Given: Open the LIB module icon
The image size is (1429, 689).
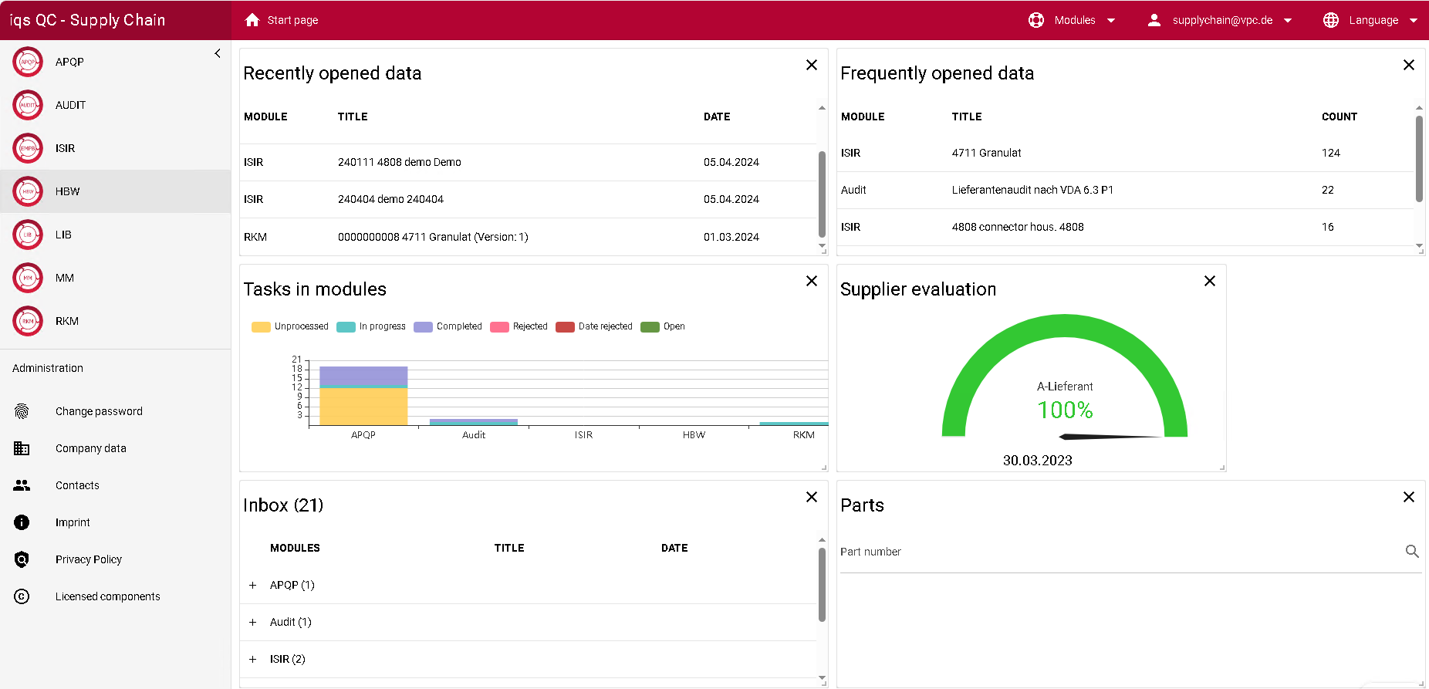Looking at the screenshot, I should [28, 235].
